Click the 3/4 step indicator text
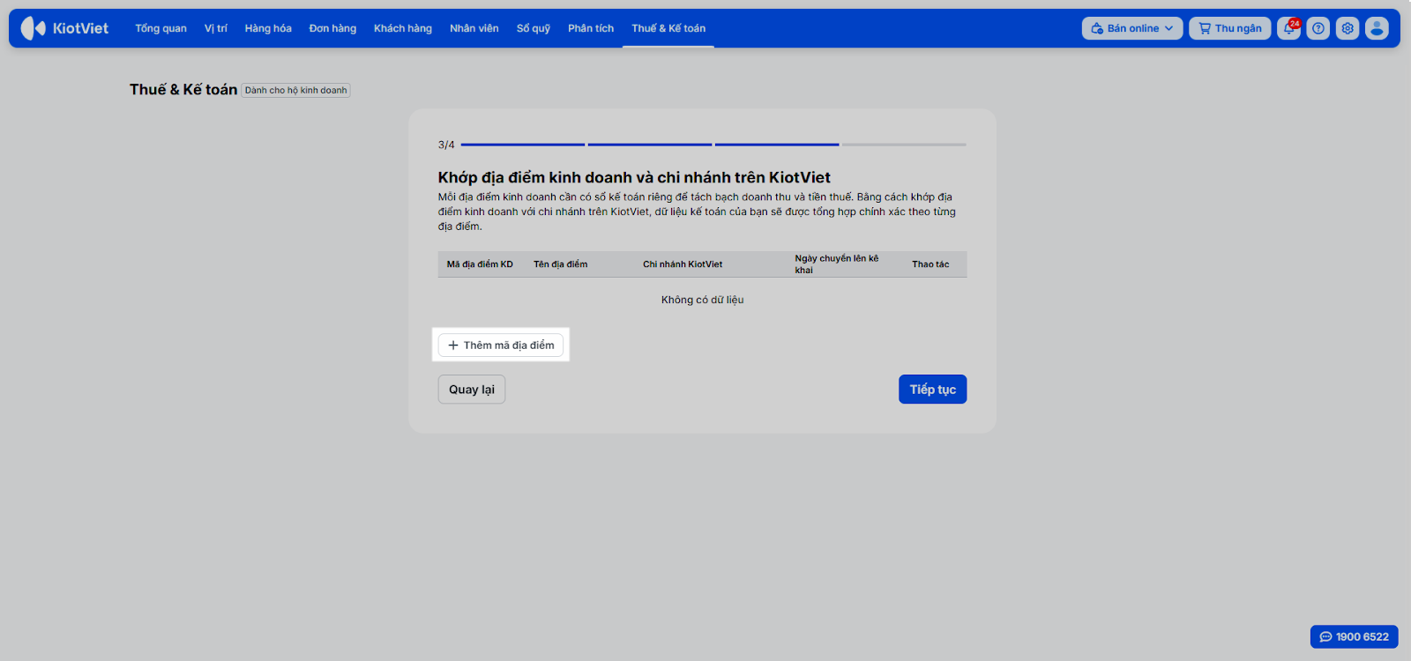The image size is (1411, 661). click(446, 145)
